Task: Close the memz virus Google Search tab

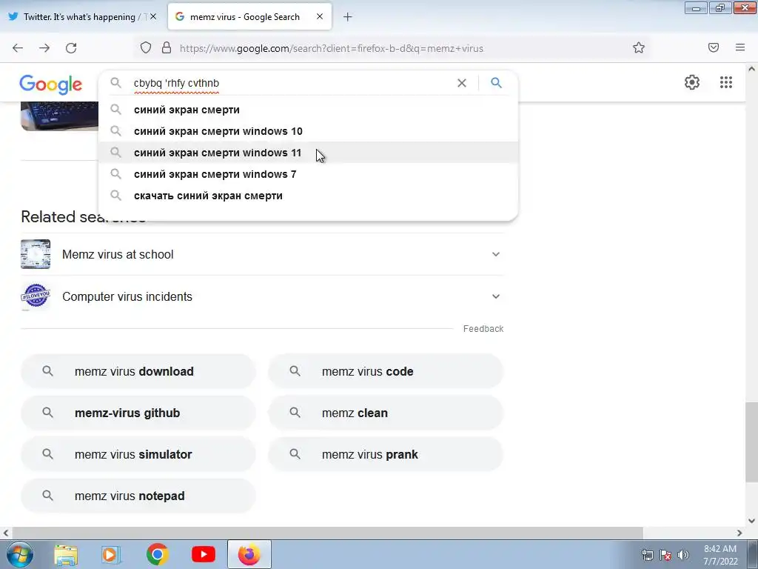Action: coord(320,16)
